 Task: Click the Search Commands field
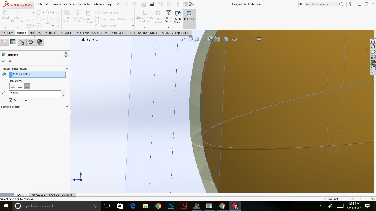320,4
